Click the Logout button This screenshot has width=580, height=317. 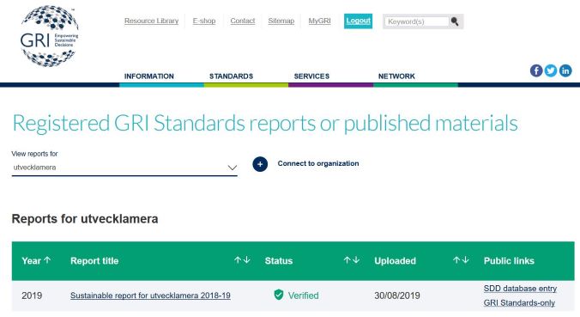[x=358, y=21]
